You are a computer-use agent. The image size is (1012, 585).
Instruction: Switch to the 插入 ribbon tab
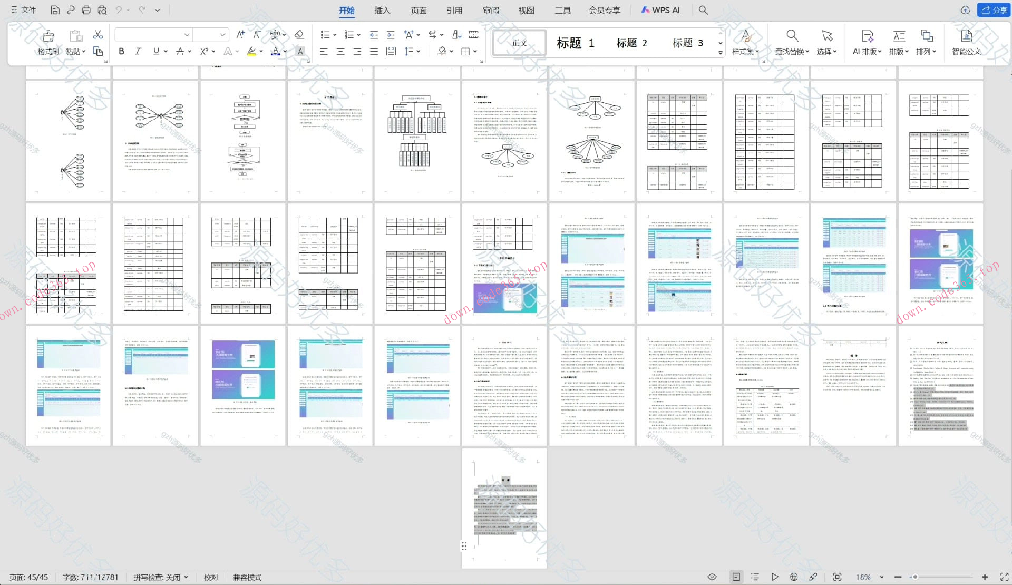382,10
